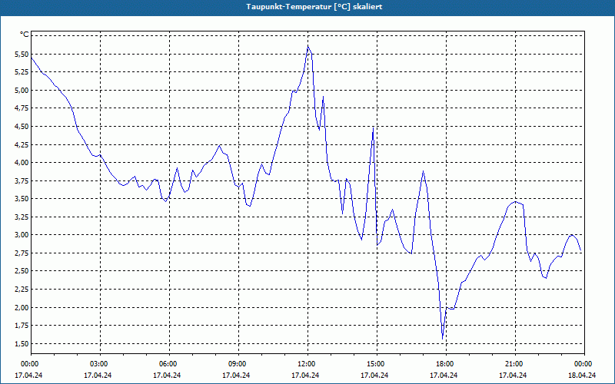This screenshot has height=384, width=615.
Task: Click the 21:00 time label
Action: click(515, 364)
